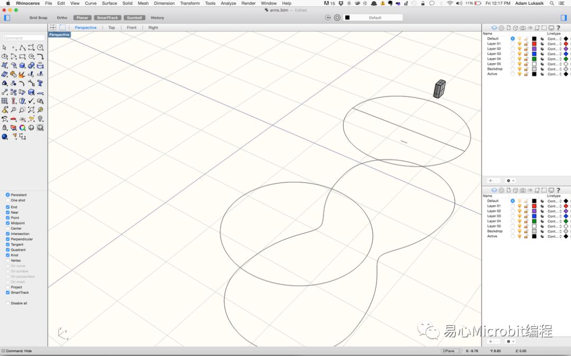Select the One shot radio option

click(x=8, y=200)
